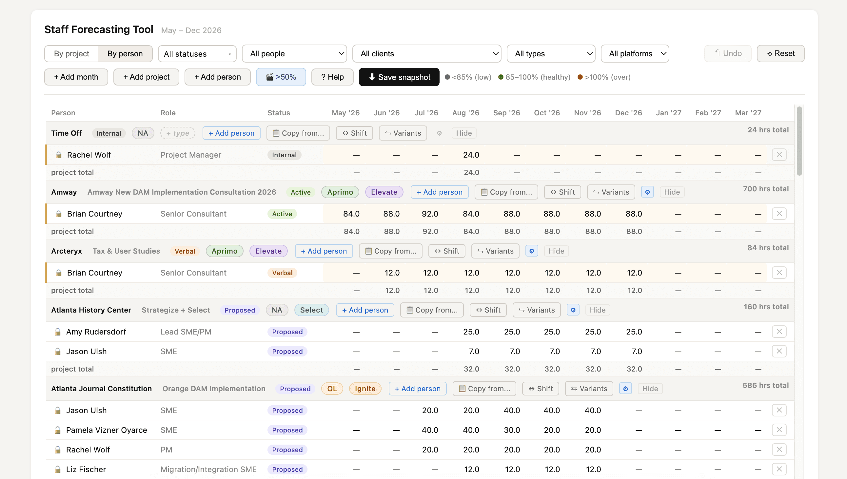
Task: Open the Arcteryx project settings gear
Action: (532, 251)
